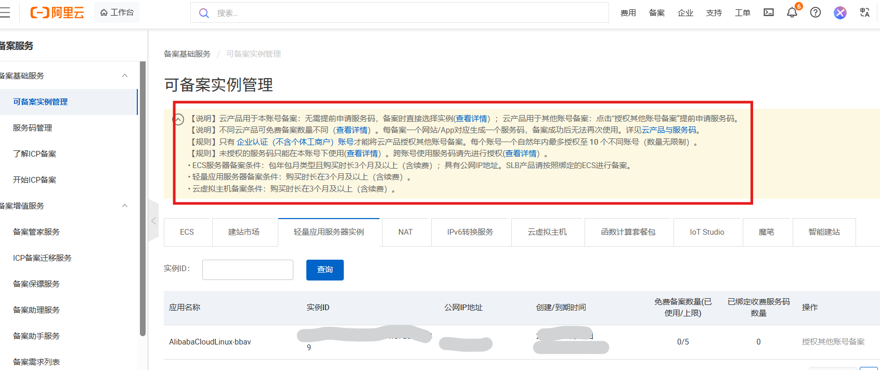This screenshot has height=370, width=880.
Task: Switch to the 智能建站 tab
Action: pos(824,232)
